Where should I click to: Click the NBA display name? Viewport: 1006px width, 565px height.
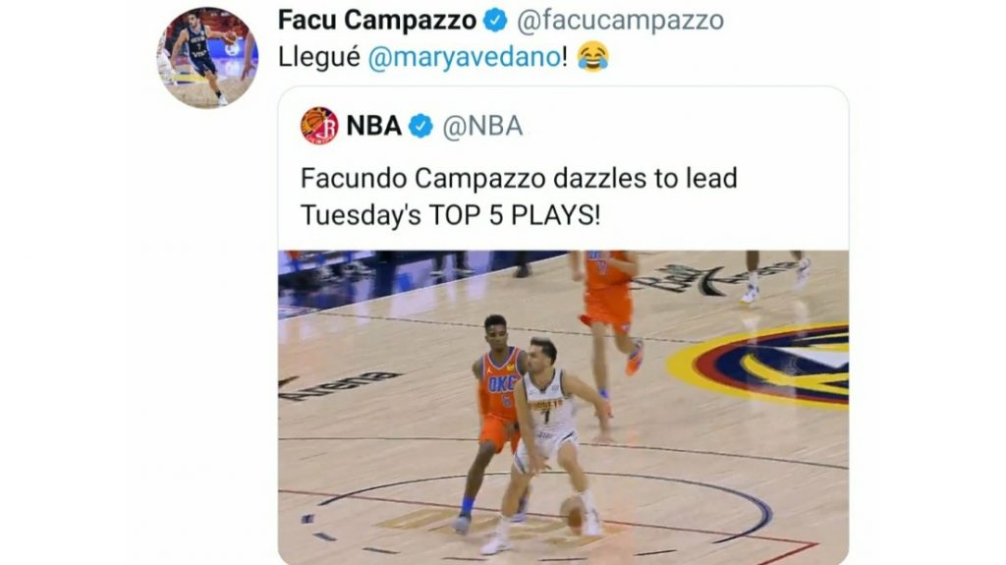coord(374,126)
